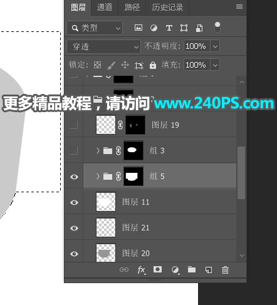The image size is (277, 305).
Task: Lock image pixels brush icon
Action: [111, 65]
